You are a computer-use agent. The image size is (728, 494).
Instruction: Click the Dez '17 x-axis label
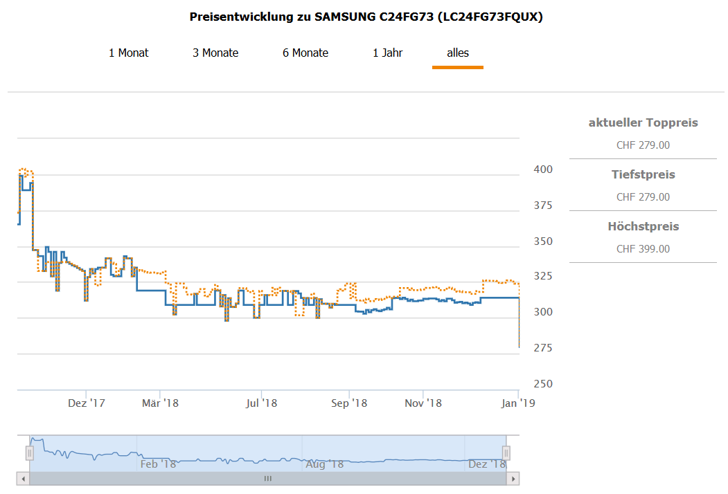pyautogui.click(x=87, y=403)
